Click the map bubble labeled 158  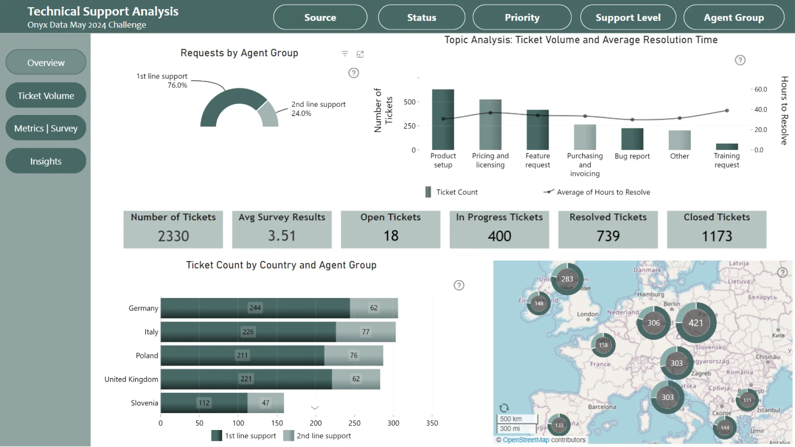[x=603, y=345]
